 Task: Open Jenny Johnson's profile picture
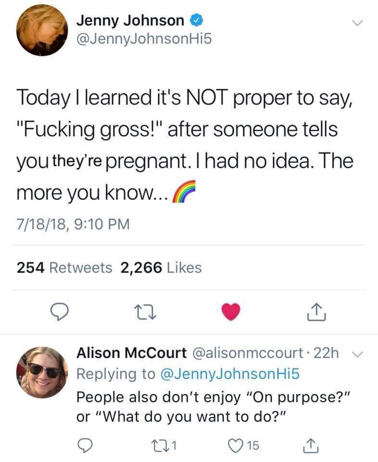42,30
